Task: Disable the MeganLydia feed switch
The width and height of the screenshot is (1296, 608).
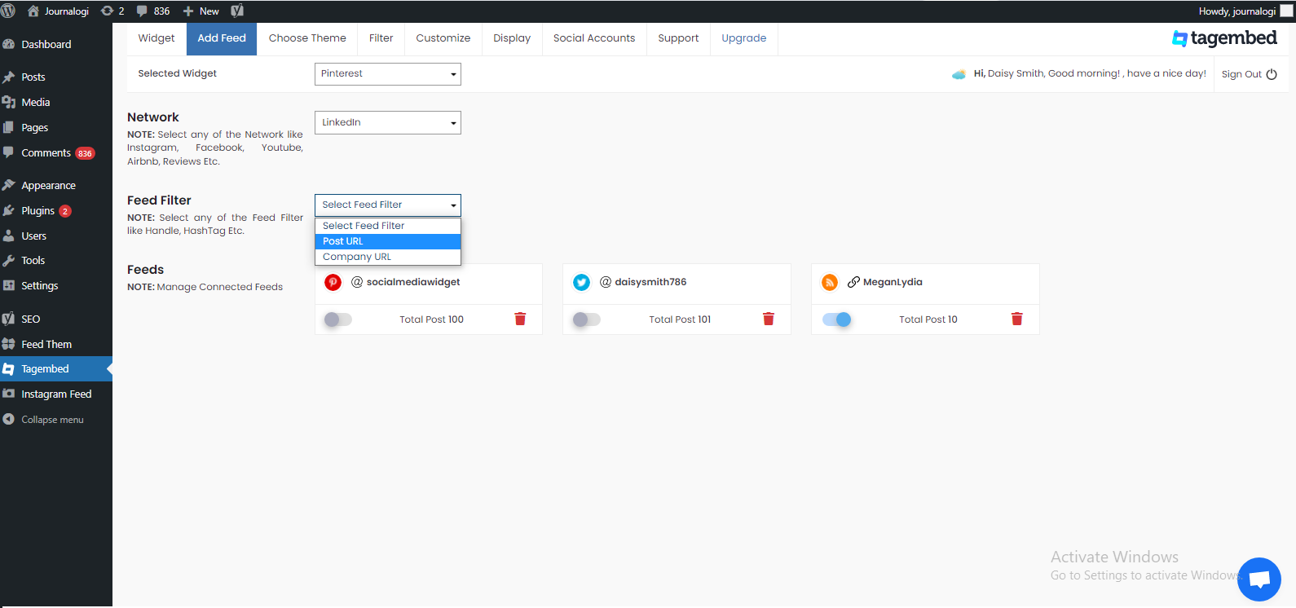Action: tap(836, 319)
